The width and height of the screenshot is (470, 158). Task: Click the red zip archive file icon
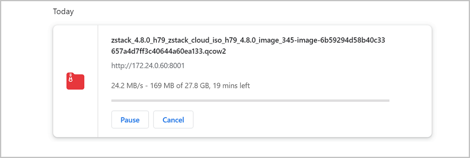[x=75, y=81]
